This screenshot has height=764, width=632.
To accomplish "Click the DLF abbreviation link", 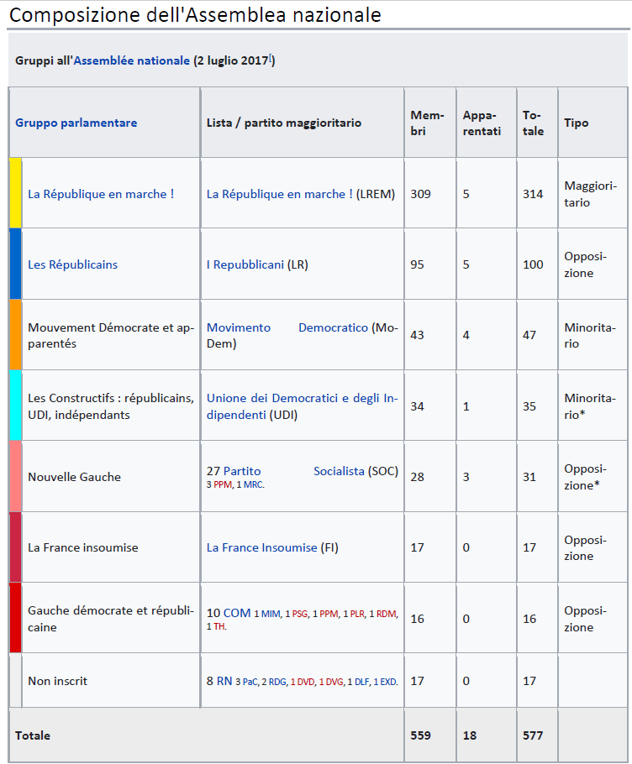I will 361,682.
